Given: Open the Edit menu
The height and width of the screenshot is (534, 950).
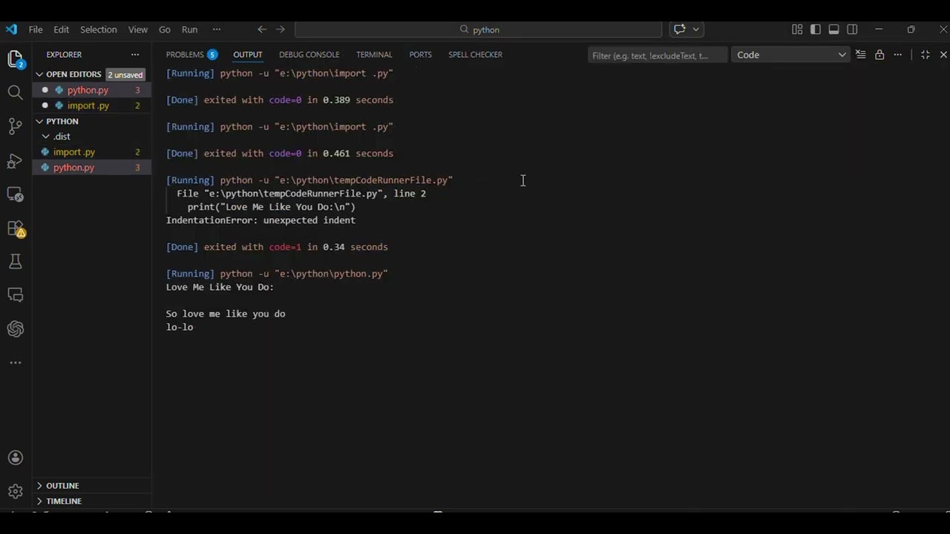Looking at the screenshot, I should point(61,30).
